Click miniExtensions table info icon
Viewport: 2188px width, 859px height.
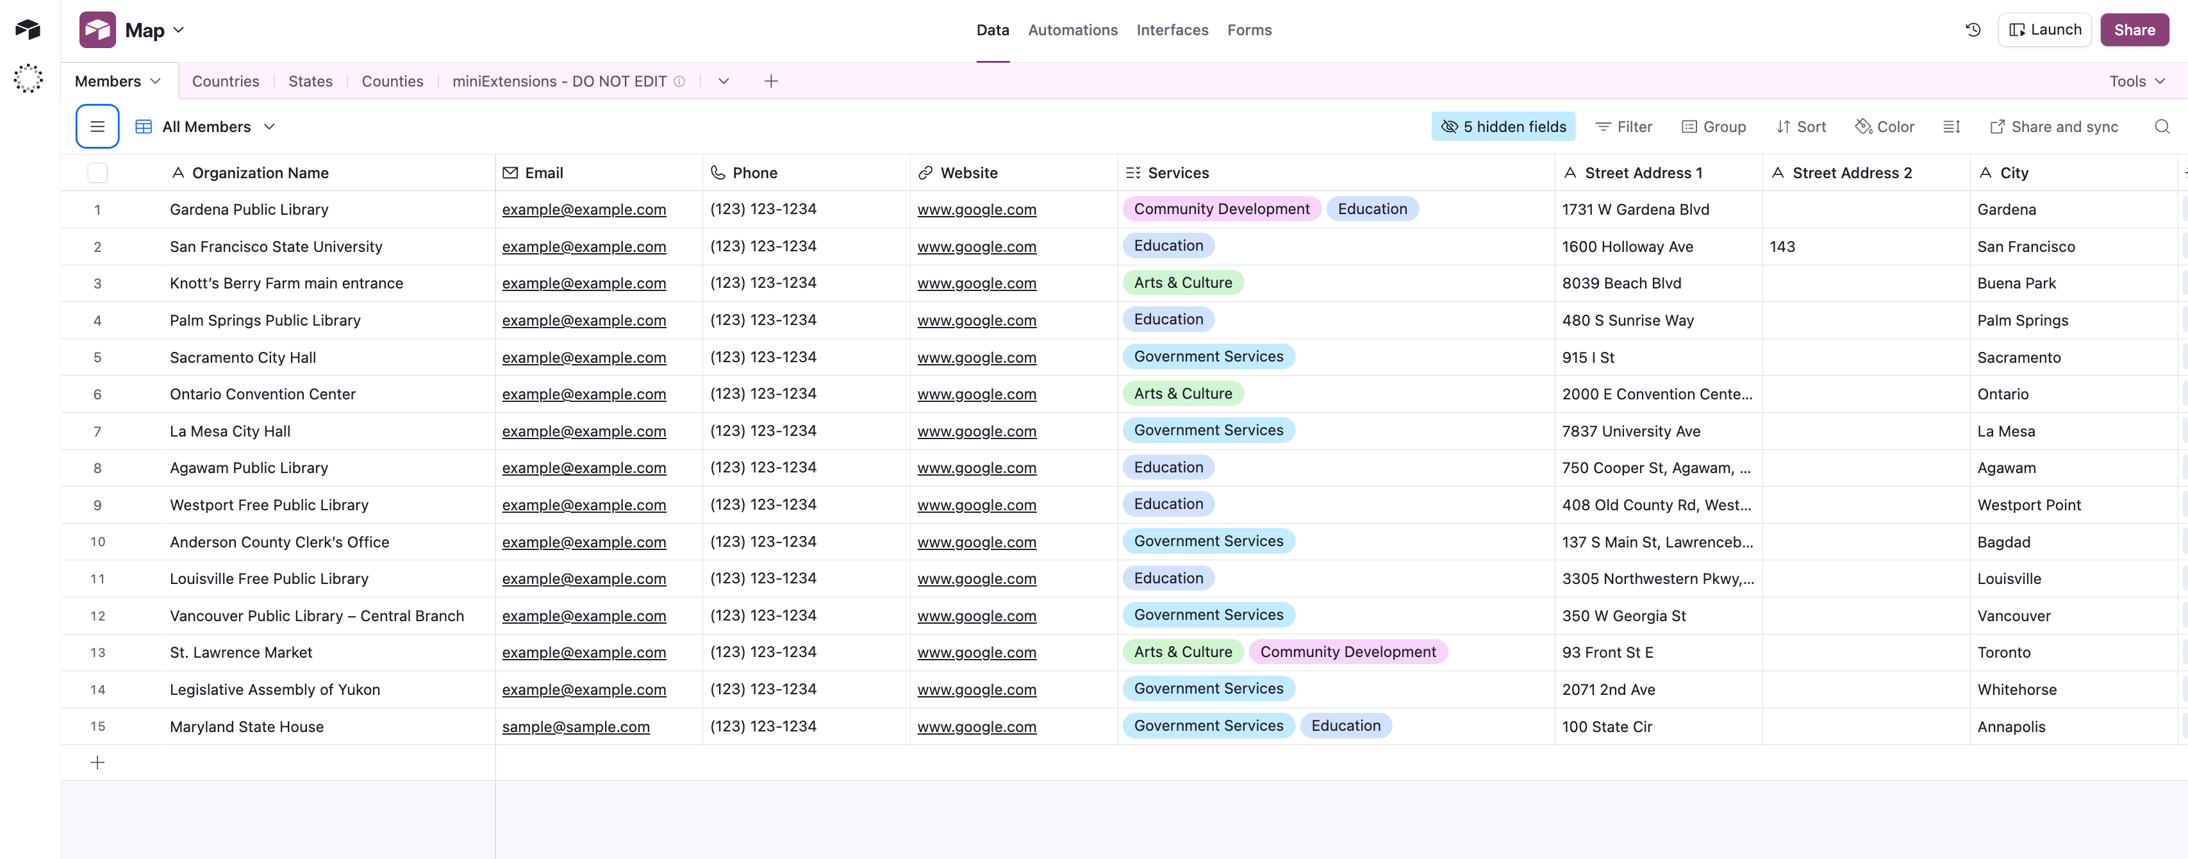(x=679, y=81)
